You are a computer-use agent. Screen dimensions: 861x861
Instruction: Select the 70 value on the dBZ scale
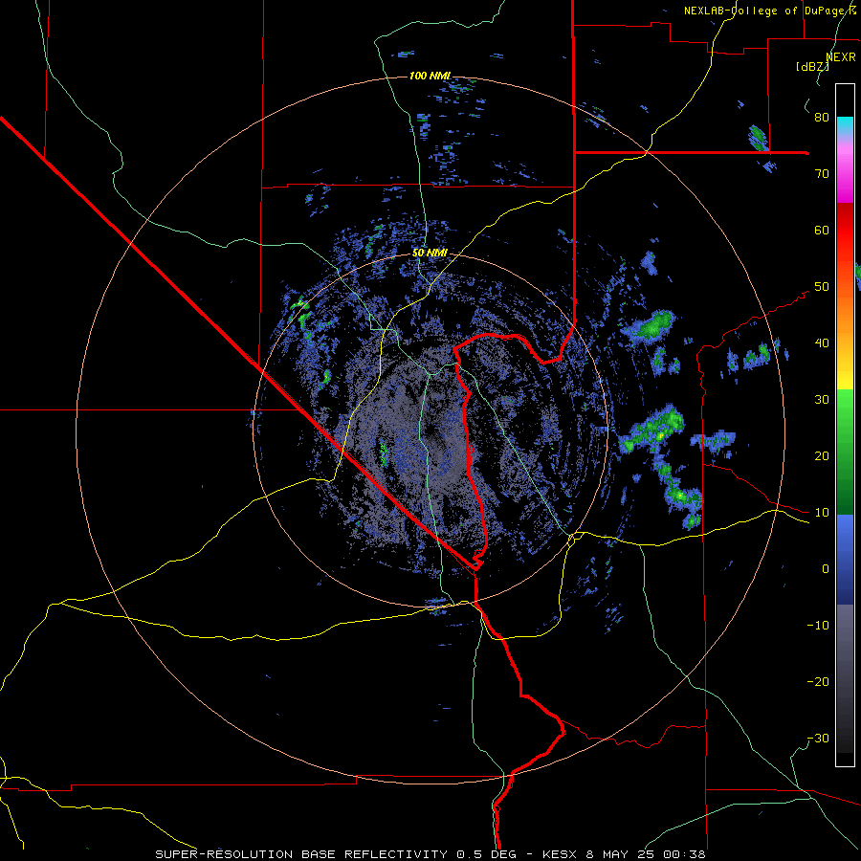[822, 174]
